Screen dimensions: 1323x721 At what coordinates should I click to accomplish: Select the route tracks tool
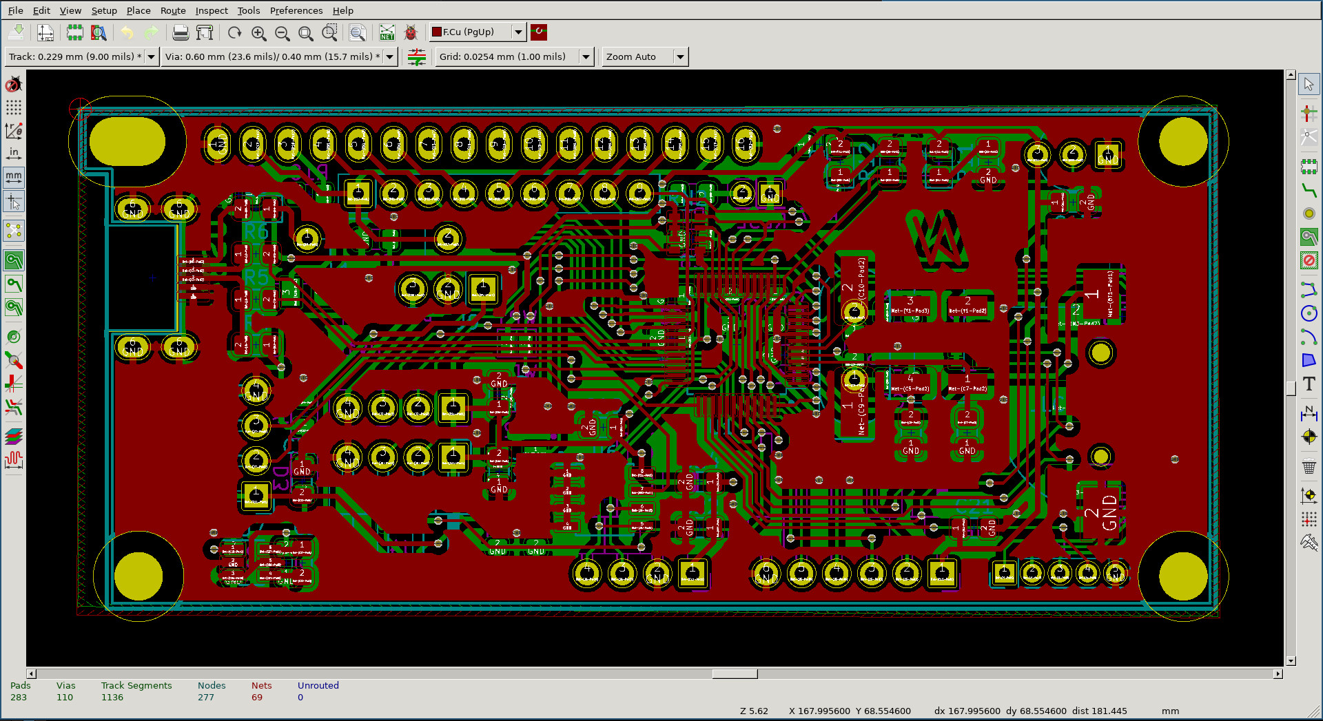click(1309, 190)
